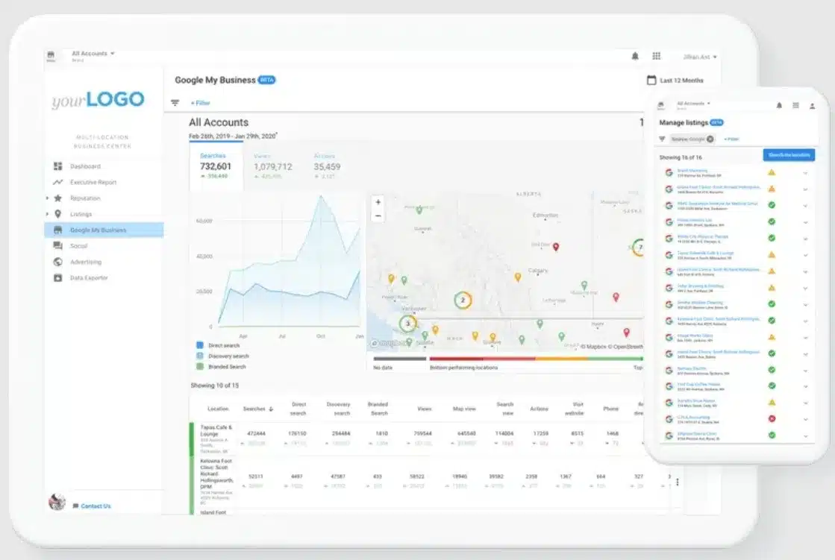835x560 pixels.
Task: Open Advertising from the sidebar icon
Action: (57, 261)
